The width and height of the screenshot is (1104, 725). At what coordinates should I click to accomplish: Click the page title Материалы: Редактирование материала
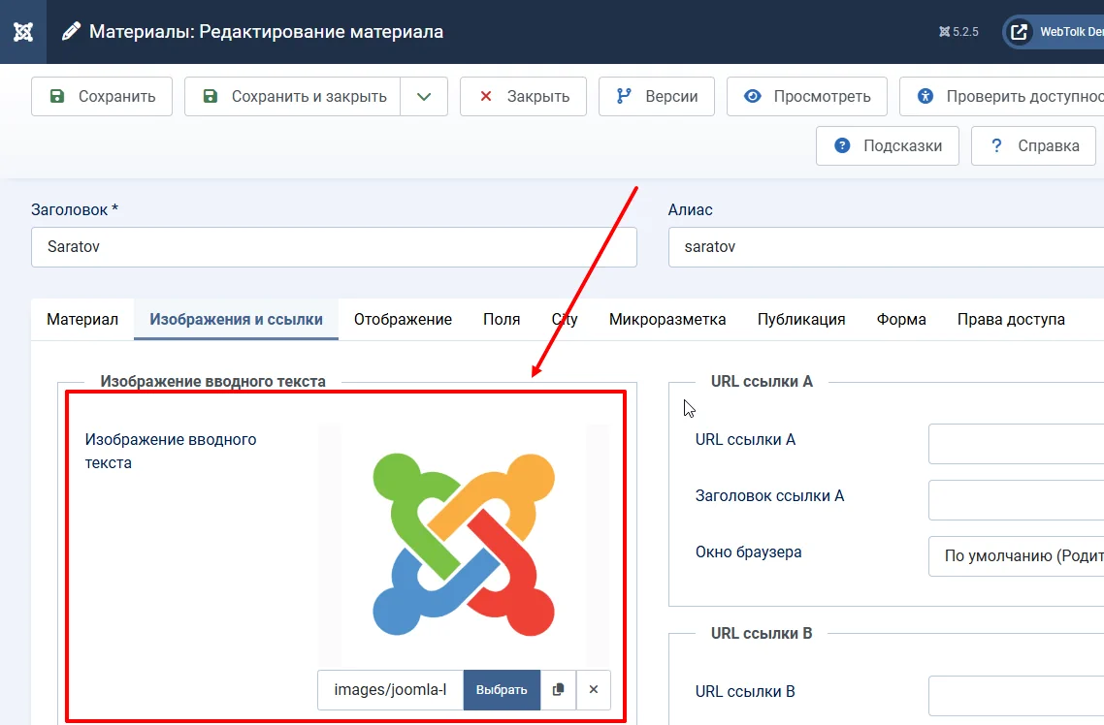266,32
